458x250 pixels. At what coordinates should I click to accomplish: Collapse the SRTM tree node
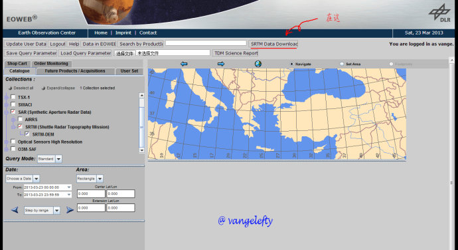click(x=13, y=127)
